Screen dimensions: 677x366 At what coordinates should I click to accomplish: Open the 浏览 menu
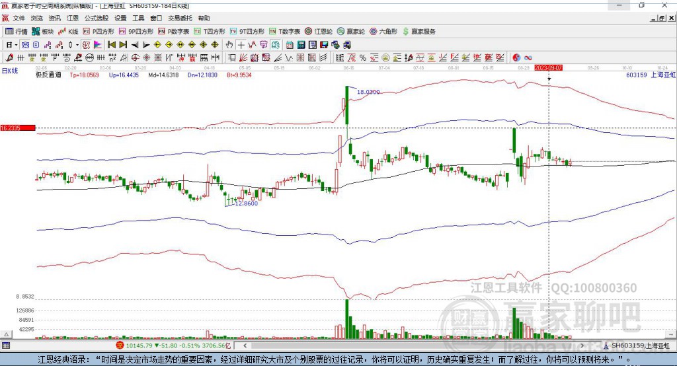(37, 18)
